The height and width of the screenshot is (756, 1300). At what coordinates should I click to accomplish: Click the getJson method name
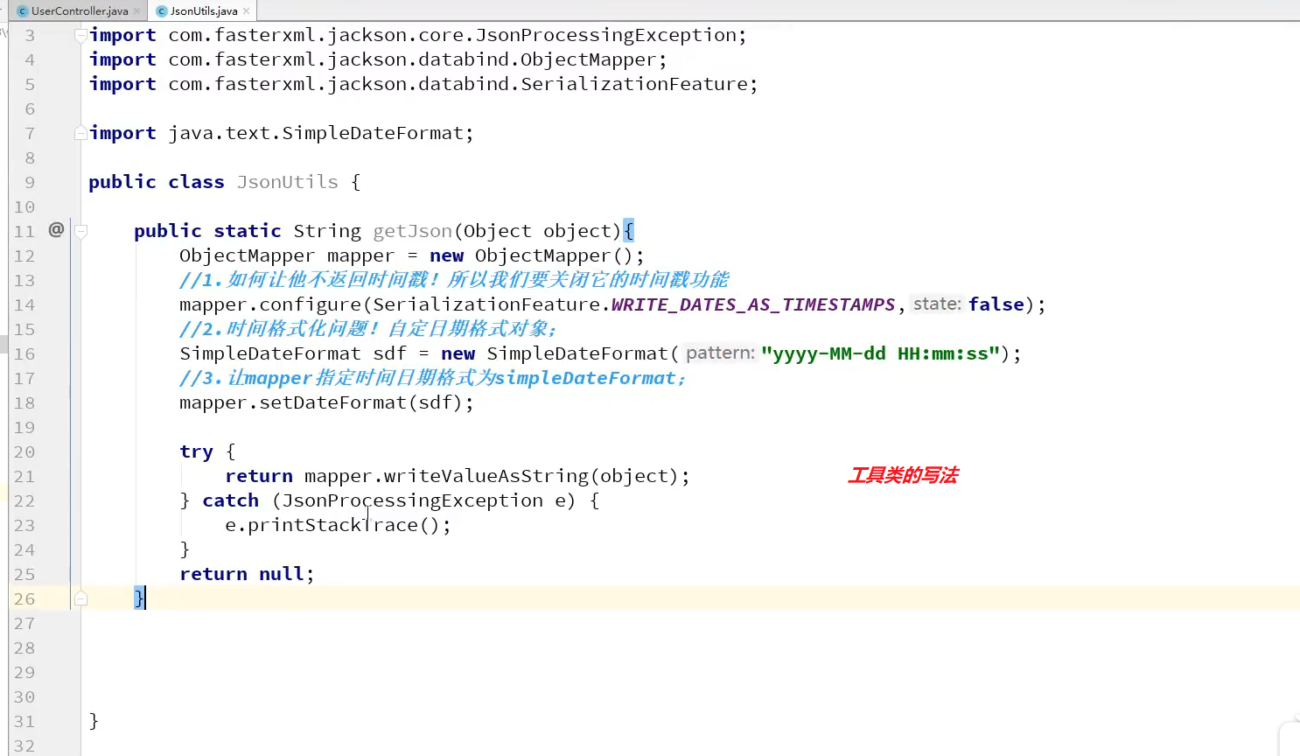pos(412,231)
